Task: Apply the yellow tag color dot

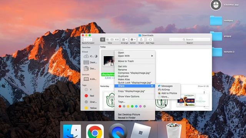Action: (128, 107)
